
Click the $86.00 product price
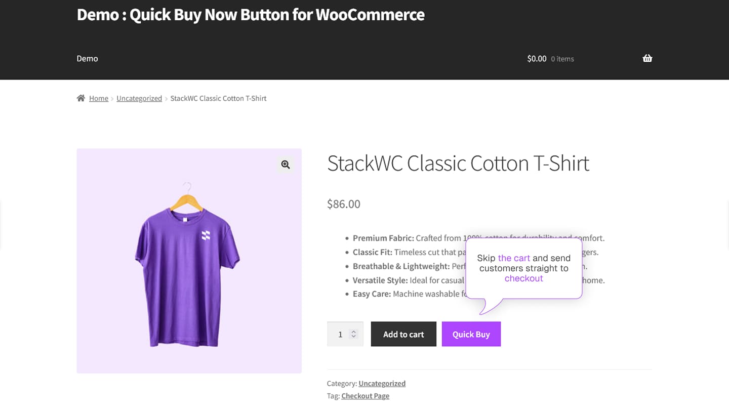click(x=344, y=204)
